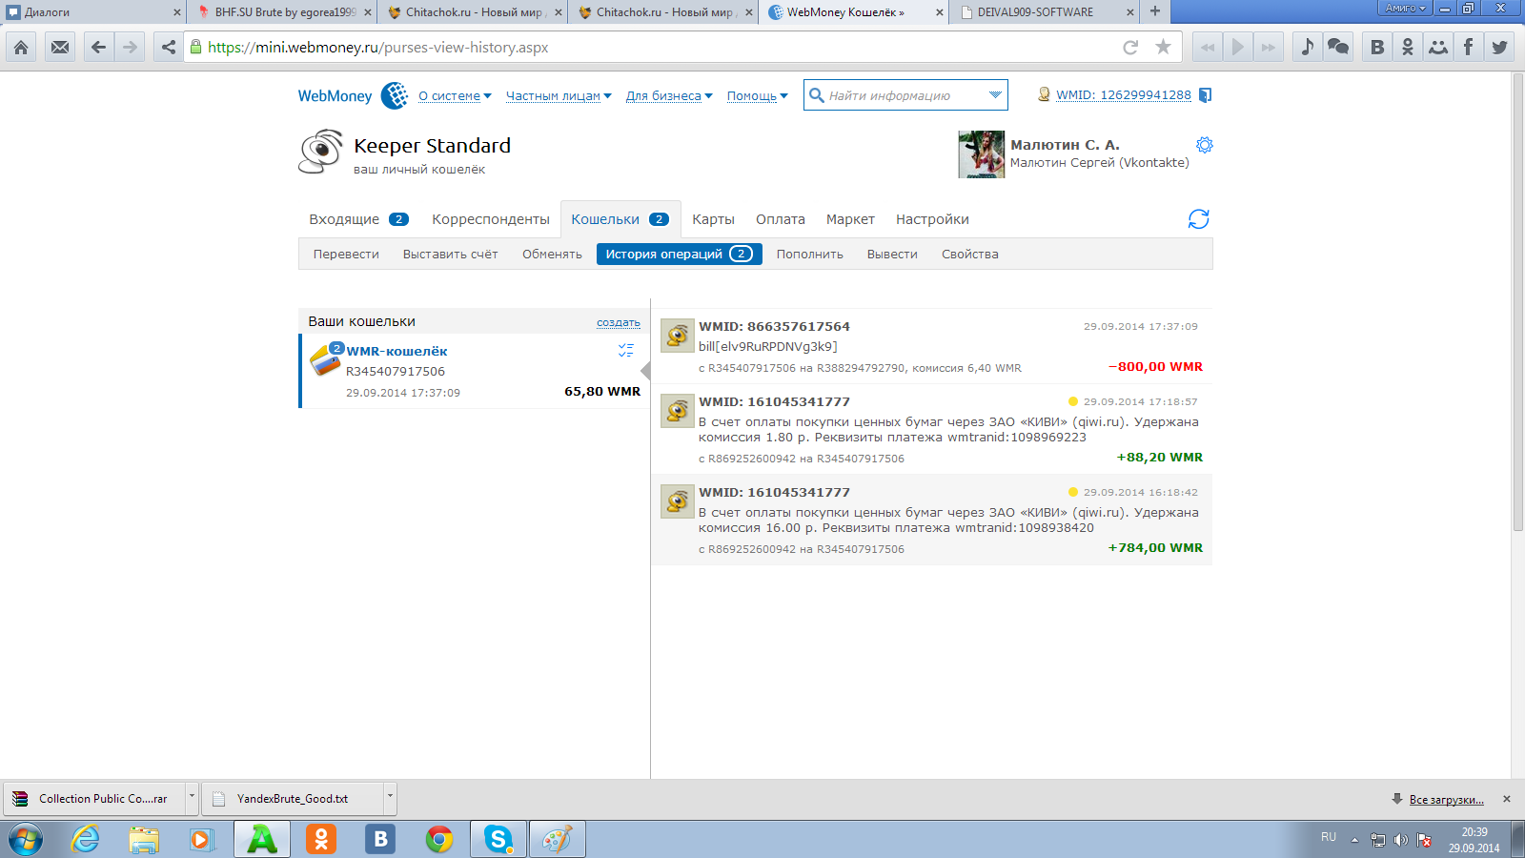Switch to the Диалоги browser tab
The height and width of the screenshot is (858, 1525).
click(93, 12)
